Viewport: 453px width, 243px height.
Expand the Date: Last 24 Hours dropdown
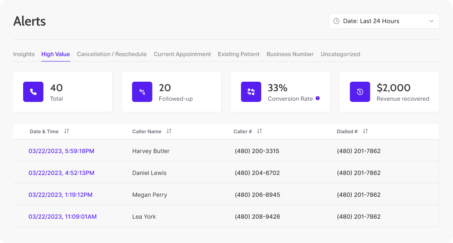point(383,21)
